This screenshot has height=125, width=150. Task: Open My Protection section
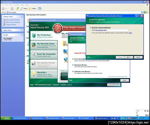coord(44,36)
